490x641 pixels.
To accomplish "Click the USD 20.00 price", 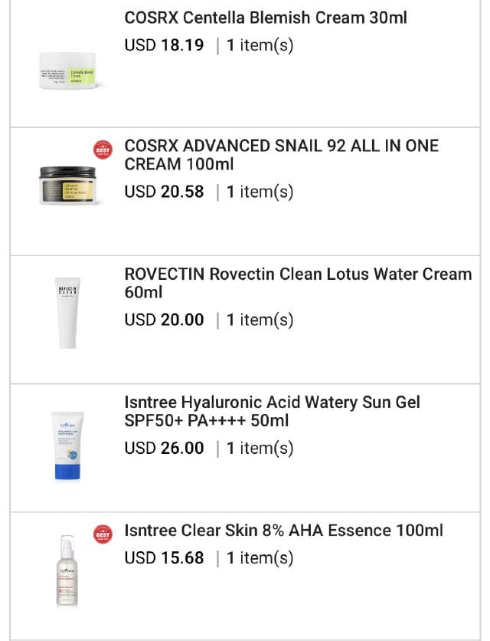I will (x=164, y=320).
